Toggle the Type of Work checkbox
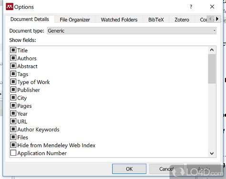The height and width of the screenshot is (179, 226). click(x=13, y=82)
